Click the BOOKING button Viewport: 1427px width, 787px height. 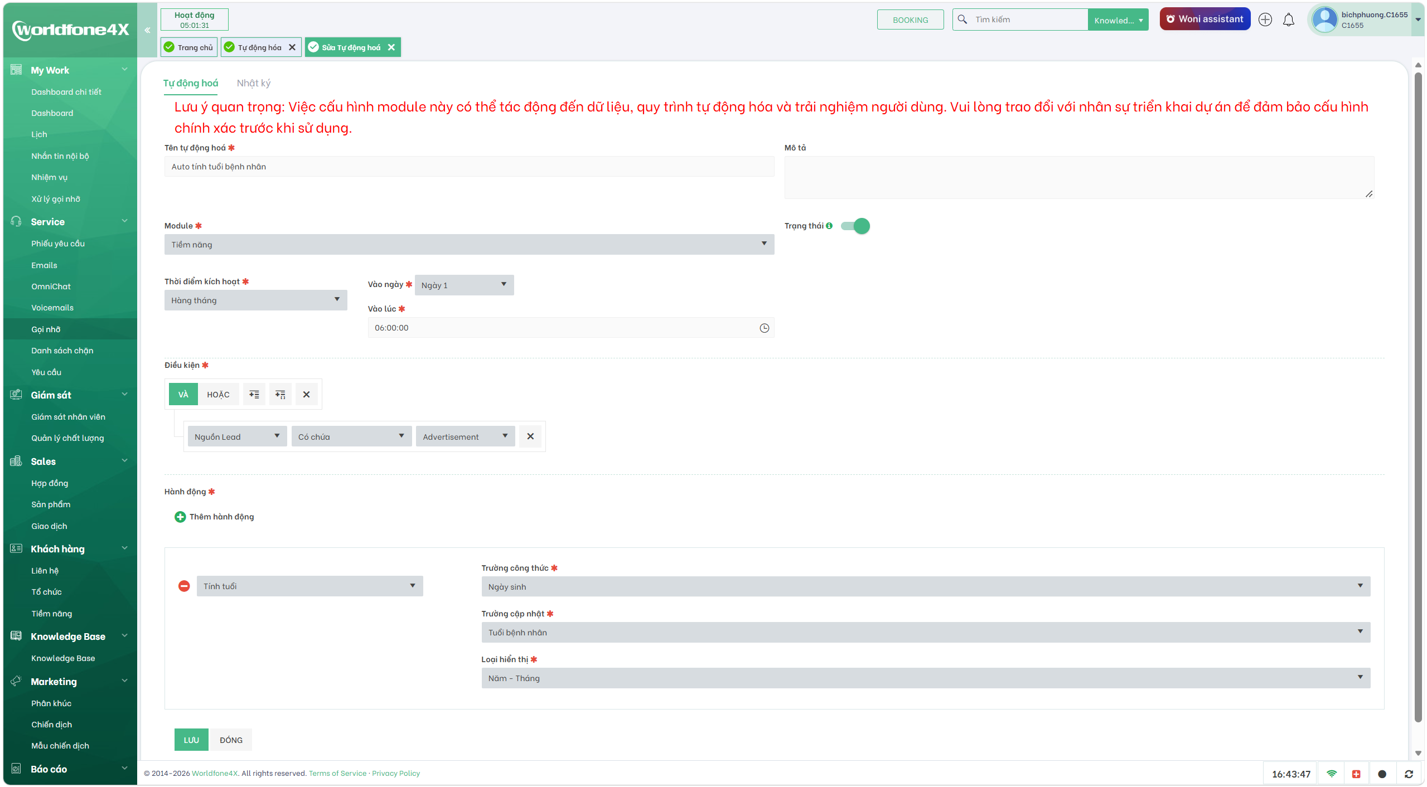pyautogui.click(x=910, y=20)
